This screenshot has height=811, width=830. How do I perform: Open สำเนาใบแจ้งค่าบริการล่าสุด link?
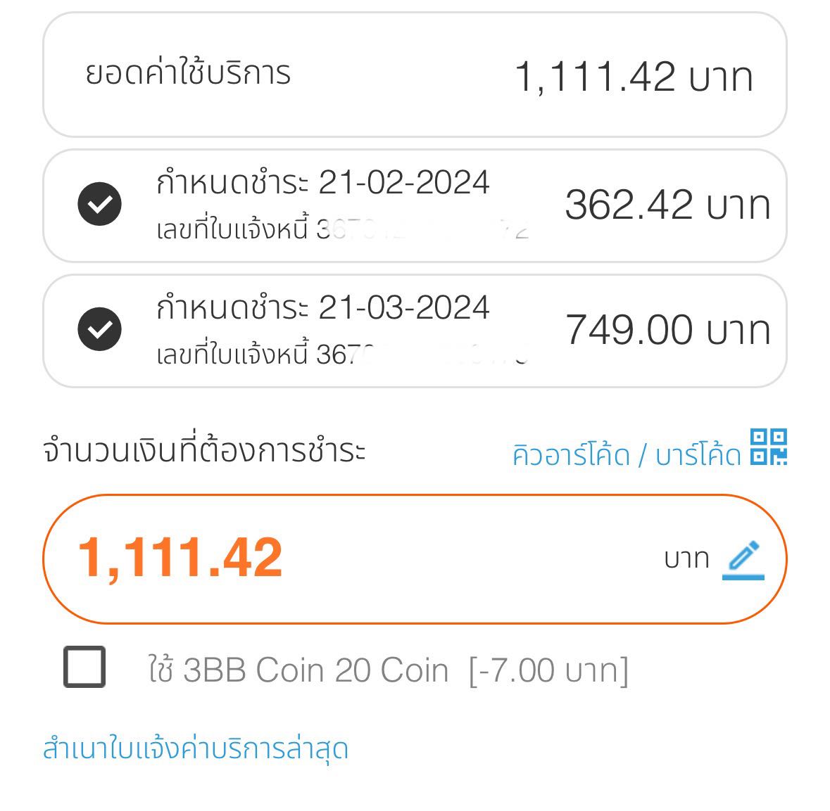point(195,748)
